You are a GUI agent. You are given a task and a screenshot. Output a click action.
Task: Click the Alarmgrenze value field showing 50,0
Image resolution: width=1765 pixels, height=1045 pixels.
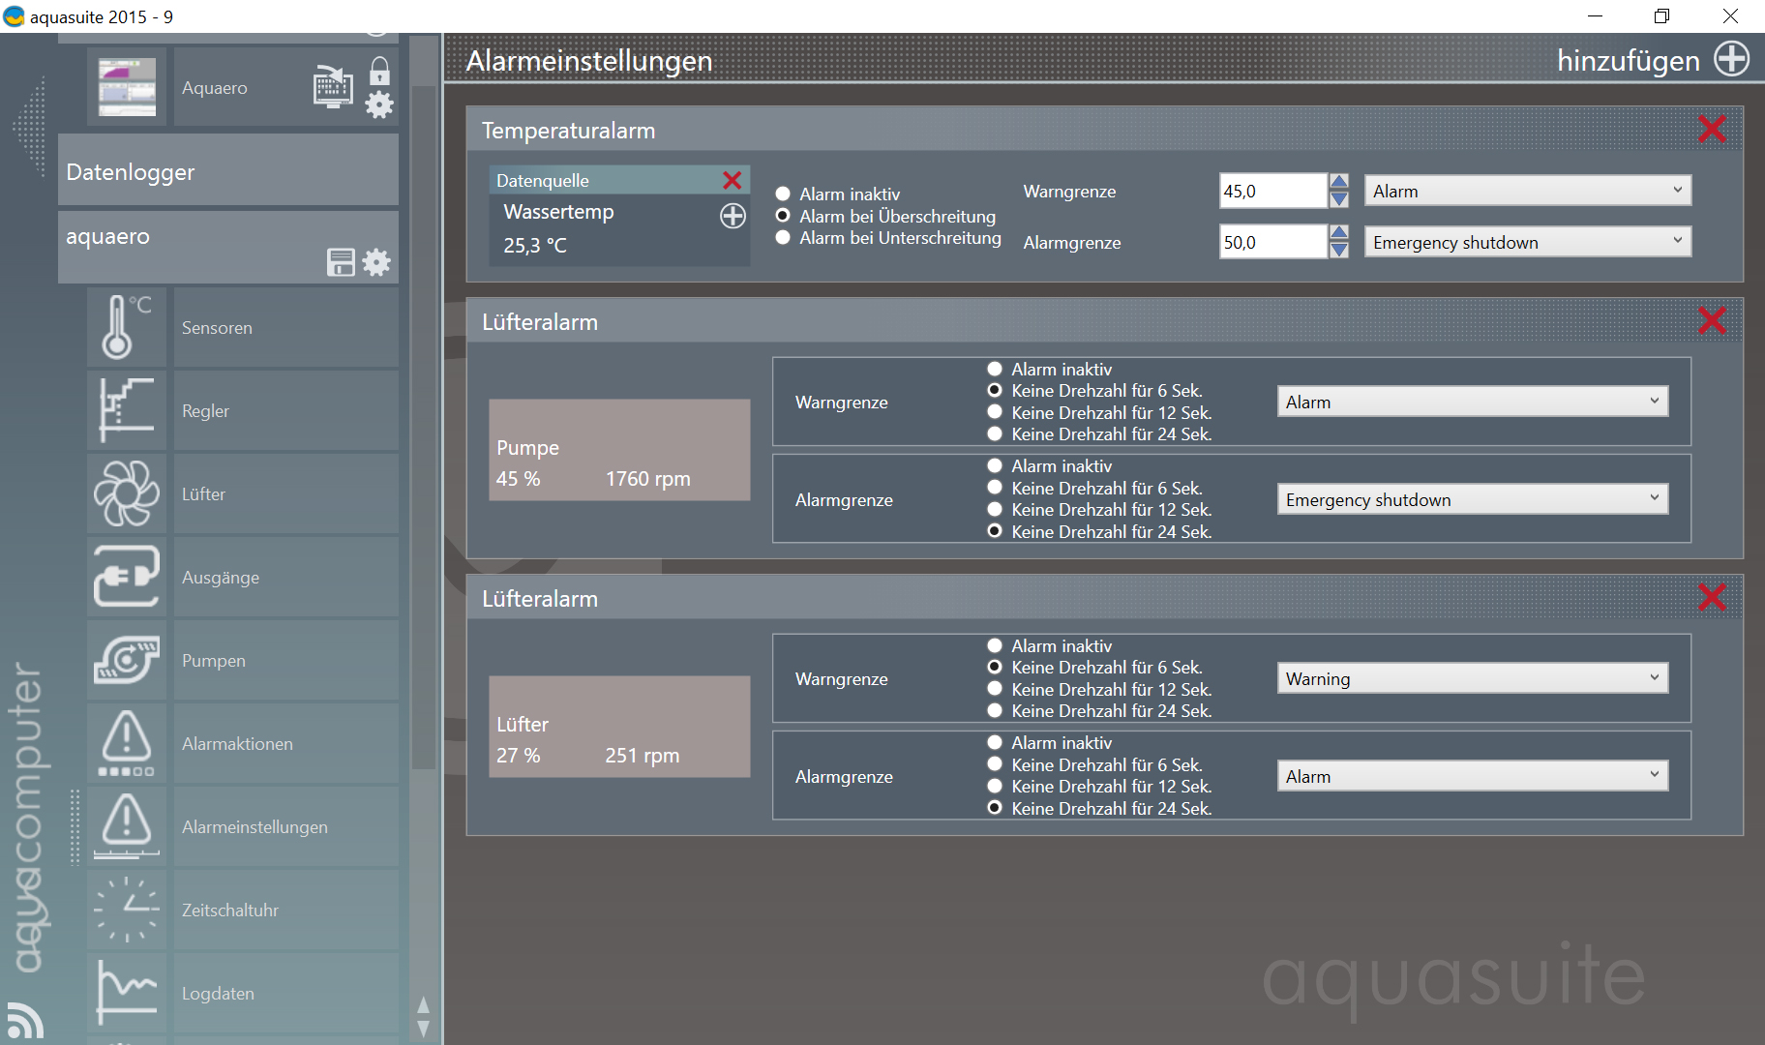1271,243
